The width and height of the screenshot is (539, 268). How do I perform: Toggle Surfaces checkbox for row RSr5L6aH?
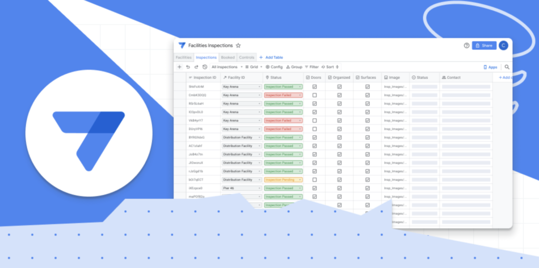(367, 104)
